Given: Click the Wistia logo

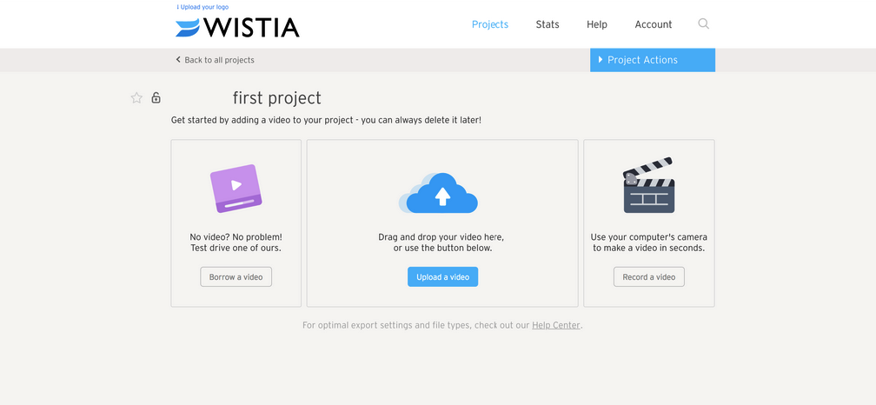Looking at the screenshot, I should pyautogui.click(x=237, y=27).
